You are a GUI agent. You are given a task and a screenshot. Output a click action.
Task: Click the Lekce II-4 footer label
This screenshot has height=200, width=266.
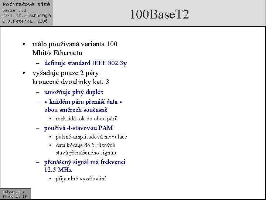tap(13, 192)
